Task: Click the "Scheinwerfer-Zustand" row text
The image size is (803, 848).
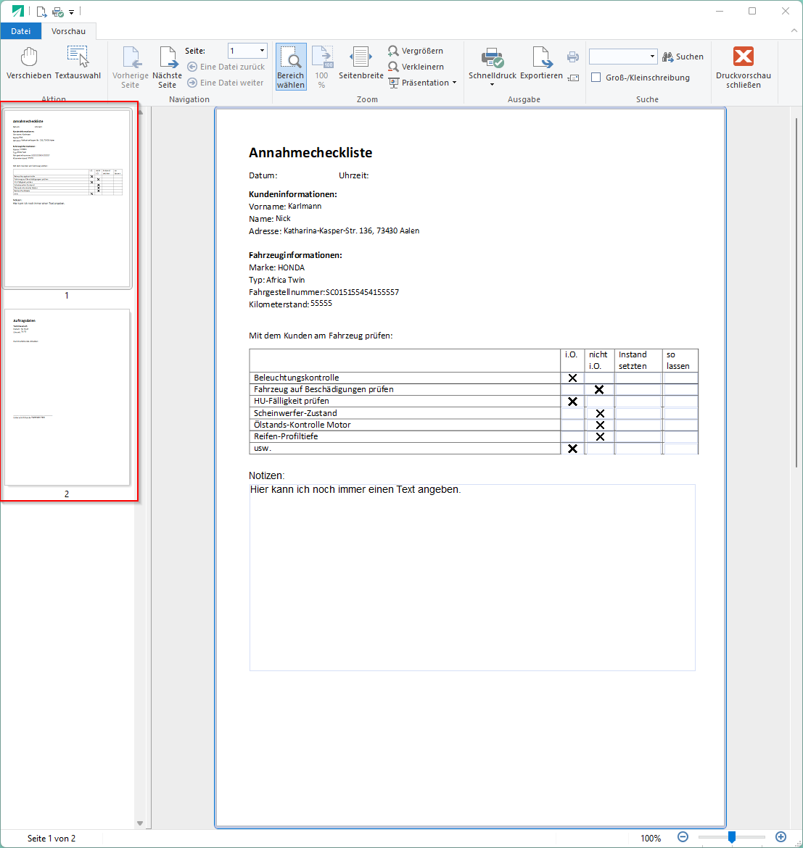Action: coord(295,413)
